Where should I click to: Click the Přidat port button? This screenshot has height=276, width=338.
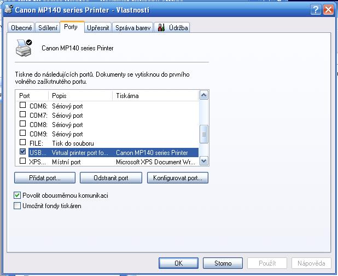click(x=45, y=178)
